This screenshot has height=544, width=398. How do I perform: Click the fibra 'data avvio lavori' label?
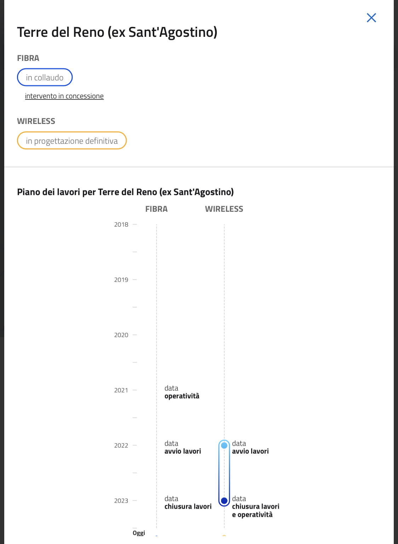point(183,447)
